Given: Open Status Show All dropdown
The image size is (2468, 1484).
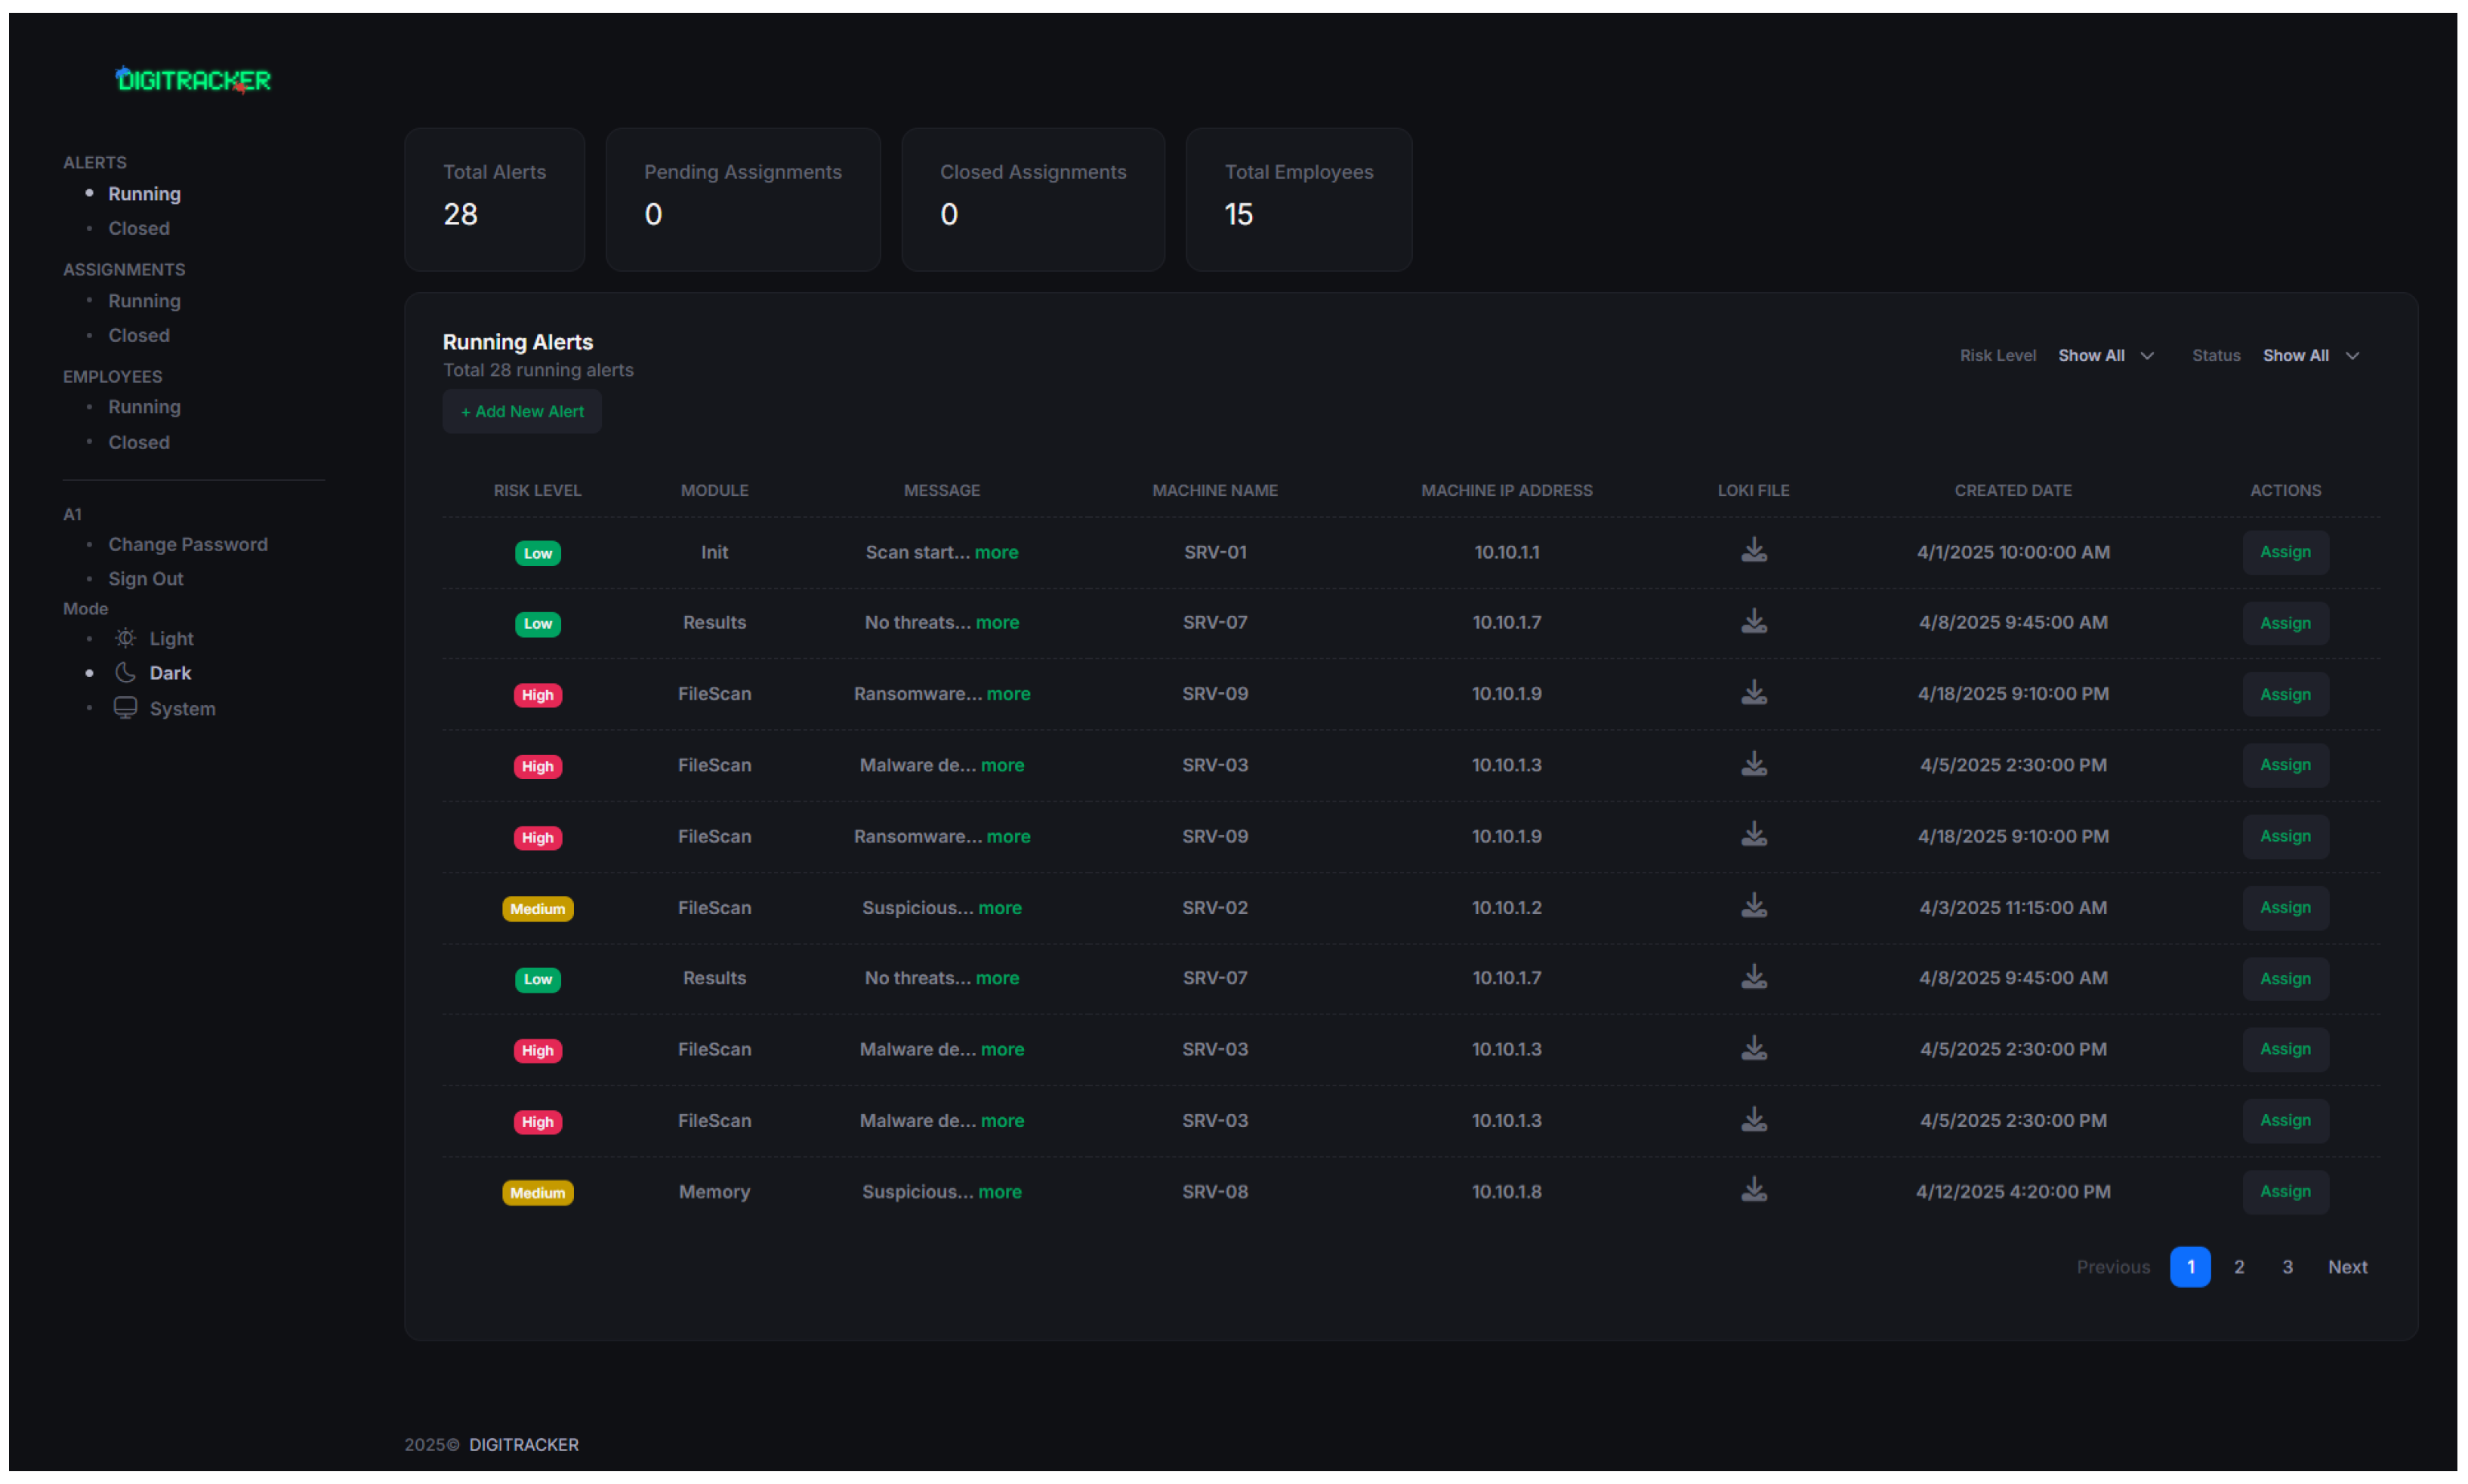Looking at the screenshot, I should click(x=2310, y=355).
